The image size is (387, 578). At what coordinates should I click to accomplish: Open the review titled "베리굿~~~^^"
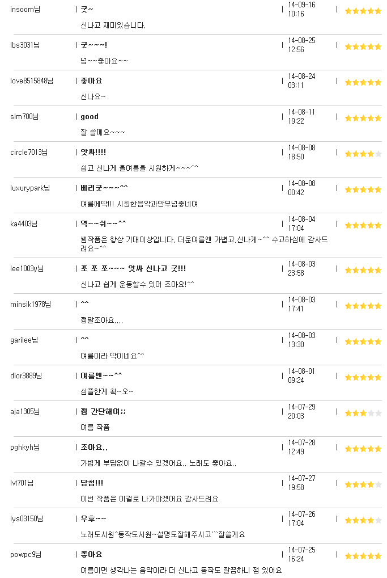[104, 188]
